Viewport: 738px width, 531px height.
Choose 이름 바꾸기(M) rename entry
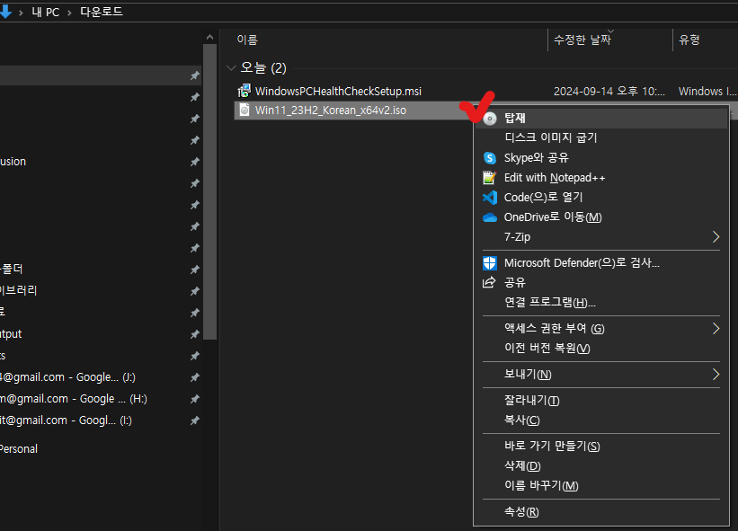coord(601,485)
